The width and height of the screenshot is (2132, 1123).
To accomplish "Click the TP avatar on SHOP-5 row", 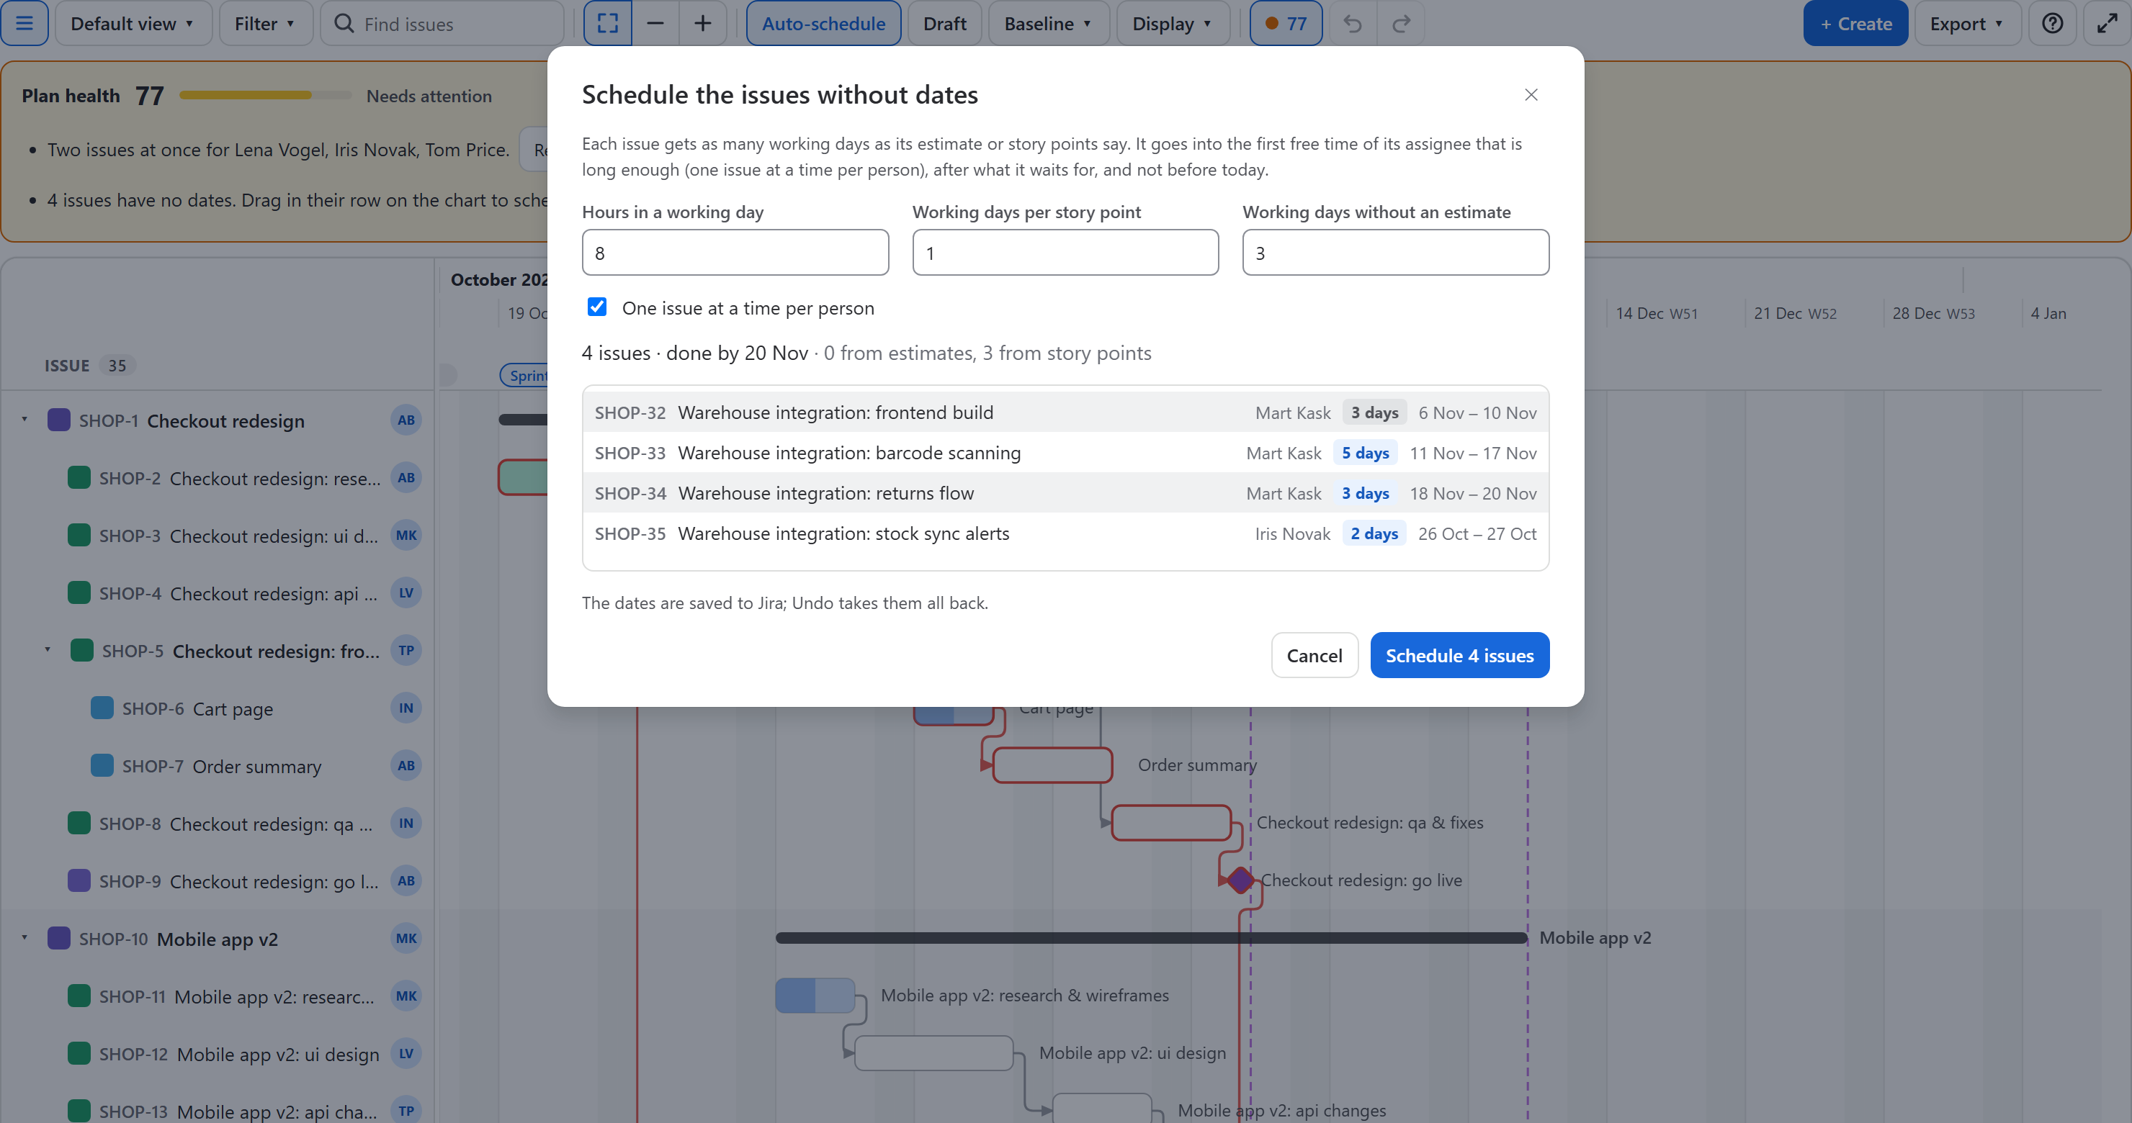I will point(406,650).
